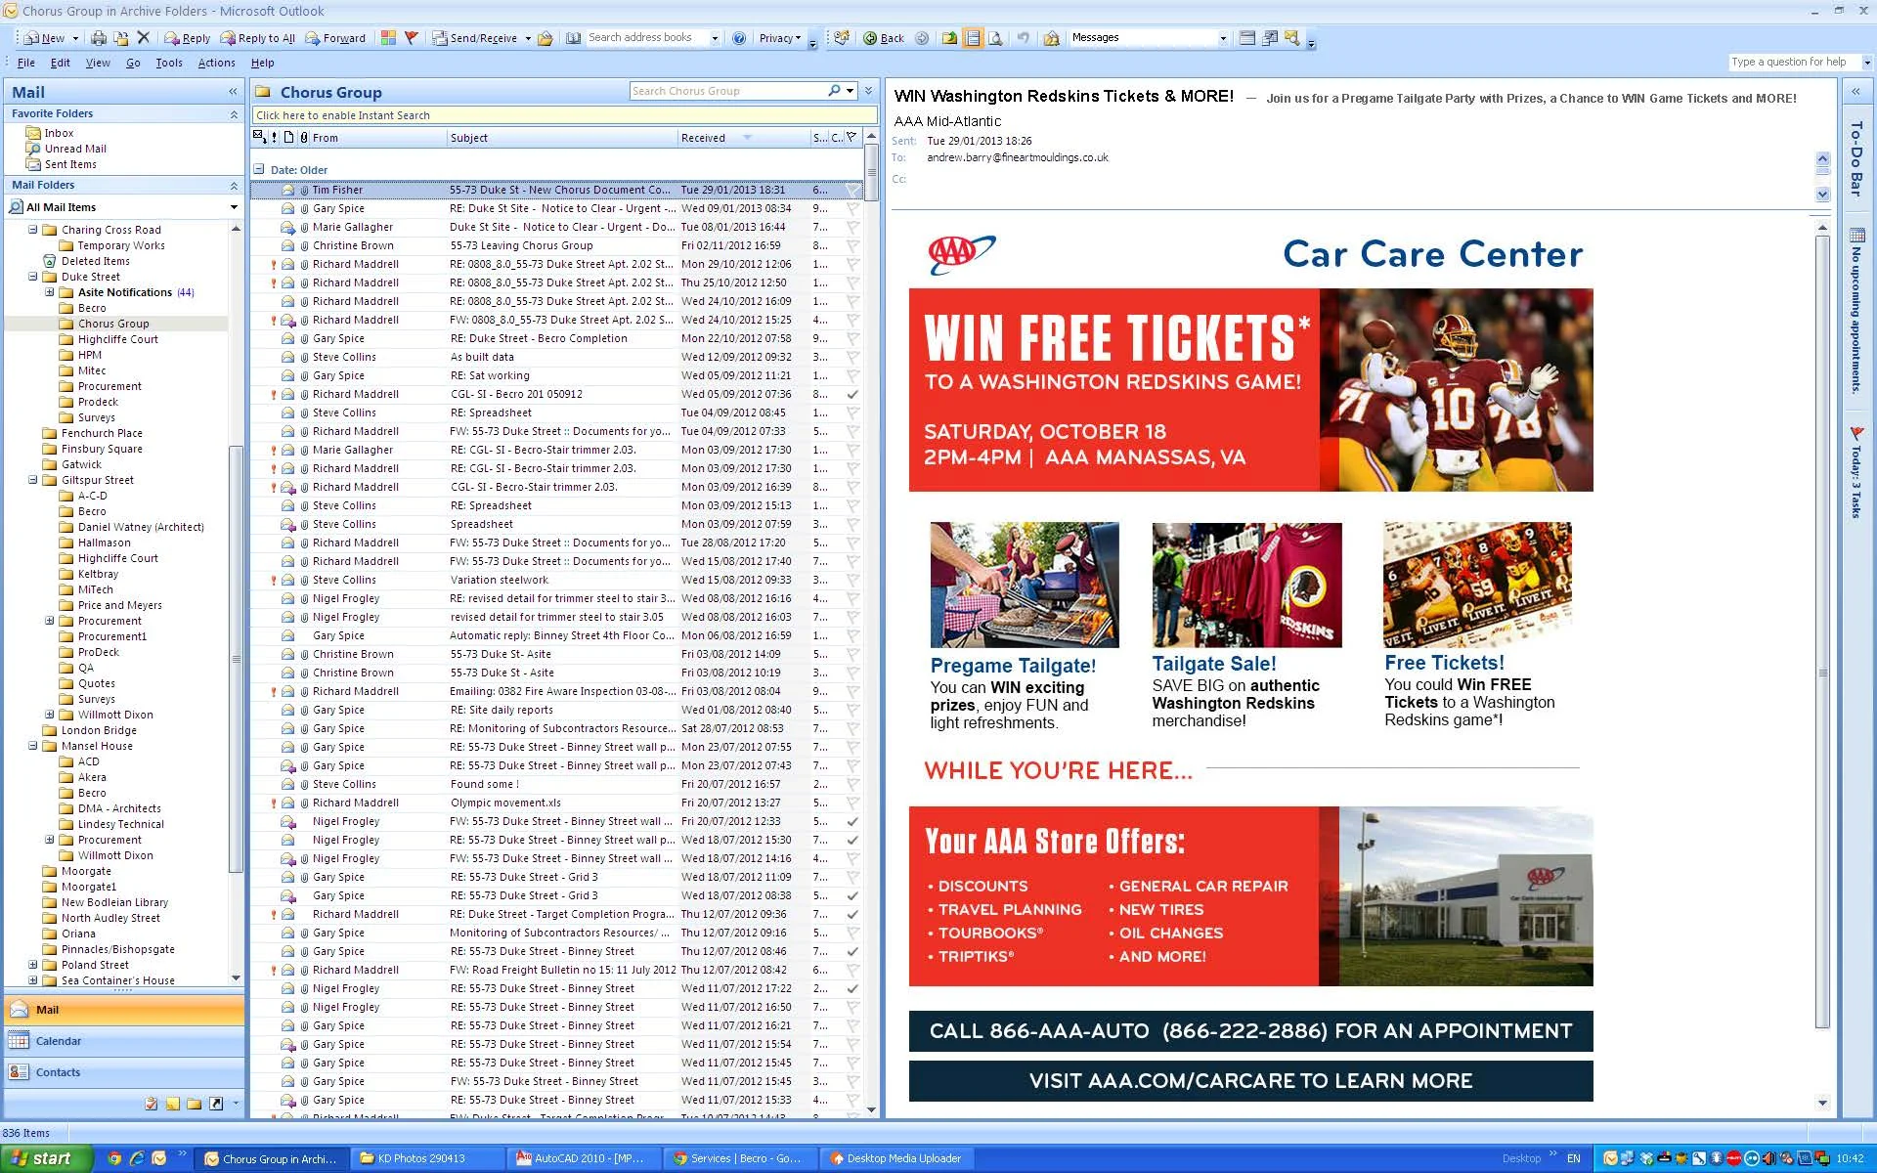Screen dimensions: 1877x1173
Task: Open the Actions menu
Action: [x=216, y=63]
